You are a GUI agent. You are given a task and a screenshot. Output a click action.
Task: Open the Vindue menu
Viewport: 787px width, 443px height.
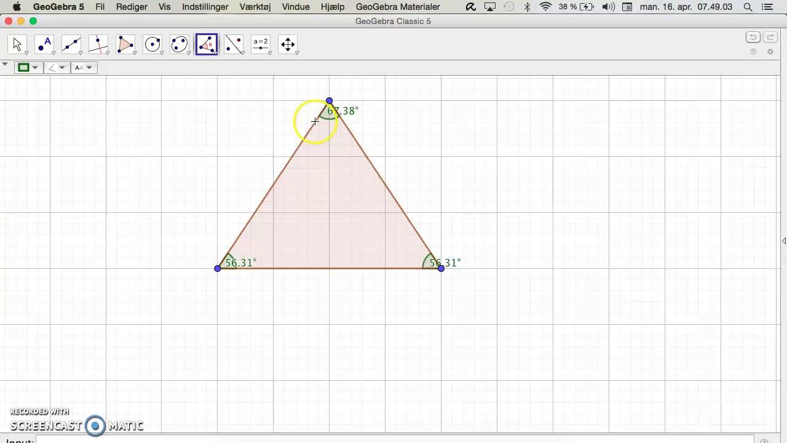coord(296,7)
